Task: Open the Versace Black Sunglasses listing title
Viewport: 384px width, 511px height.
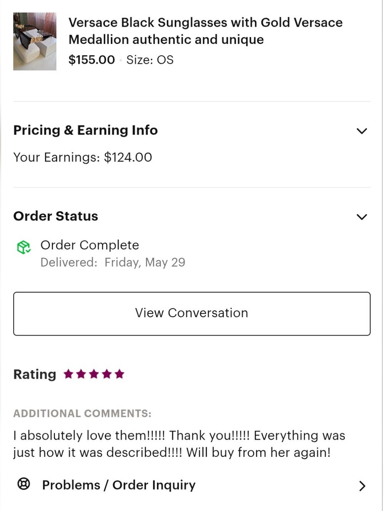Action: [205, 31]
